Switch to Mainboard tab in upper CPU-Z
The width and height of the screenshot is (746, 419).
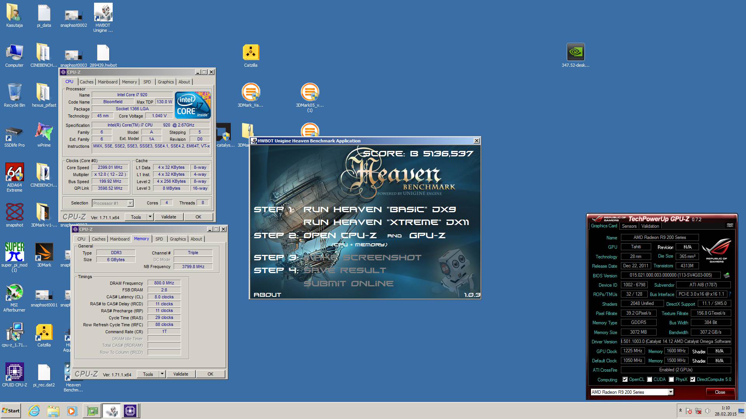[108, 82]
